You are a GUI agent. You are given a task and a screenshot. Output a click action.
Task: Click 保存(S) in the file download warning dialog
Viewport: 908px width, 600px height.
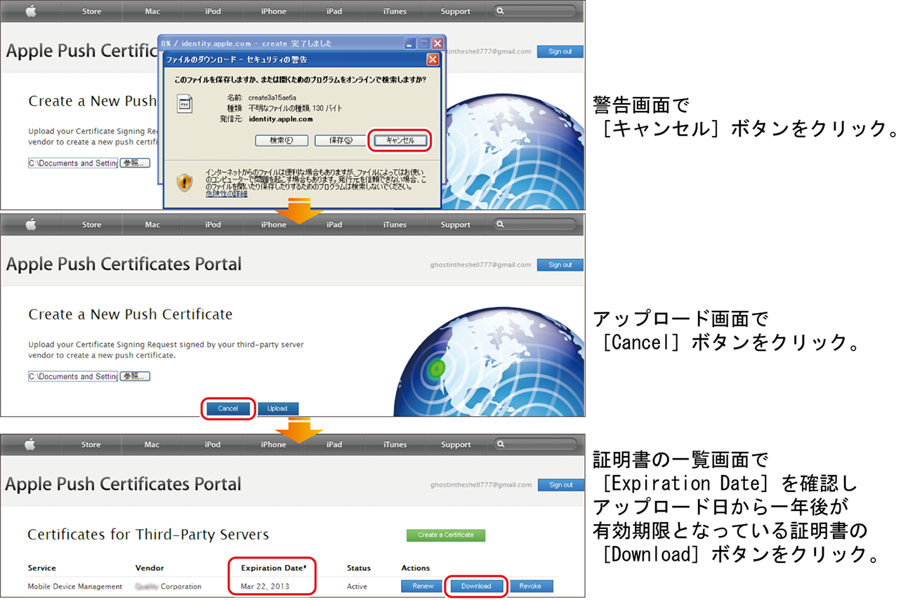pyautogui.click(x=340, y=140)
